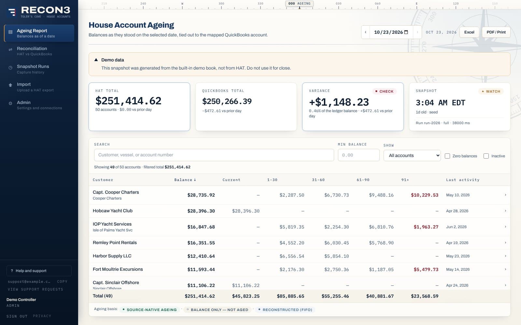The image size is (521, 325).
Task: Click View Support Requests link
Action: (x=35, y=289)
